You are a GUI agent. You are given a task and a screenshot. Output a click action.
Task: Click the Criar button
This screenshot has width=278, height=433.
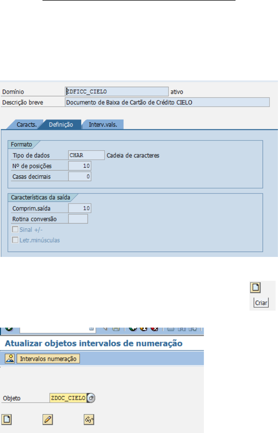click(261, 303)
